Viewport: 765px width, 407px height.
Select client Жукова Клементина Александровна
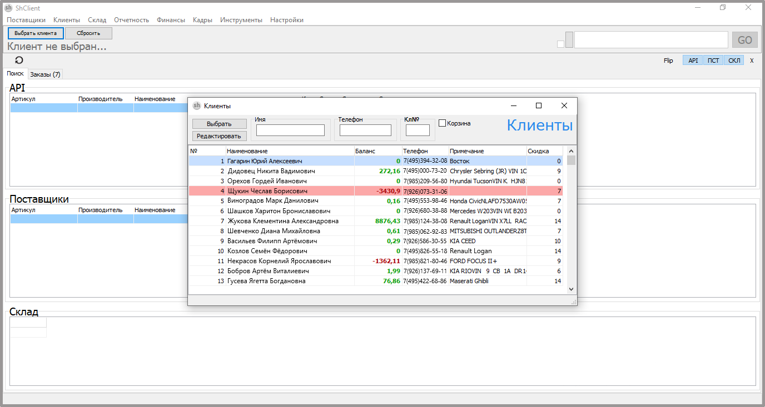pos(376,221)
